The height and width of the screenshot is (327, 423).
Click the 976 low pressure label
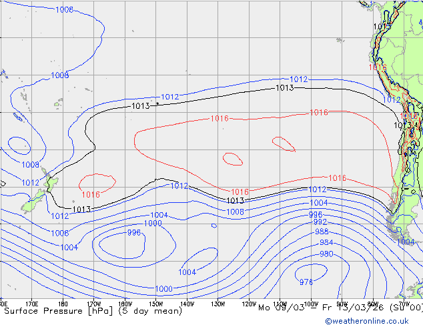pos(306,282)
